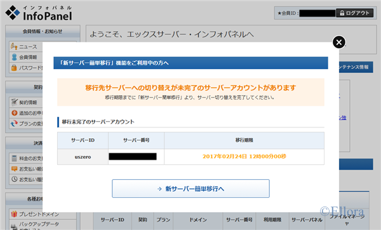381x230 pixels.
Task: Click the サーバー番号 header in dialog table
Action: click(136, 140)
